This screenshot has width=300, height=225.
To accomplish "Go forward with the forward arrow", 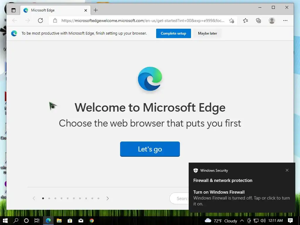I will tap(28, 21).
